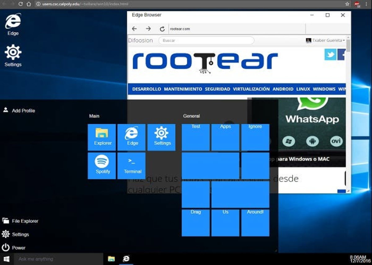This screenshot has height=265, width=372.
Task: Go forward in the Edge Browser window
Action: click(148, 29)
